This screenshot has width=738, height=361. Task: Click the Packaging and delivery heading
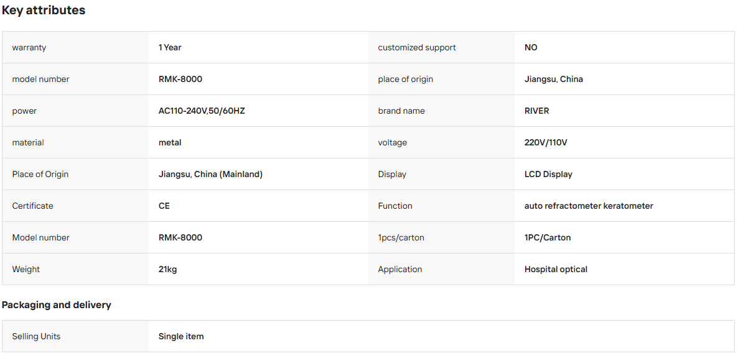pyautogui.click(x=57, y=305)
